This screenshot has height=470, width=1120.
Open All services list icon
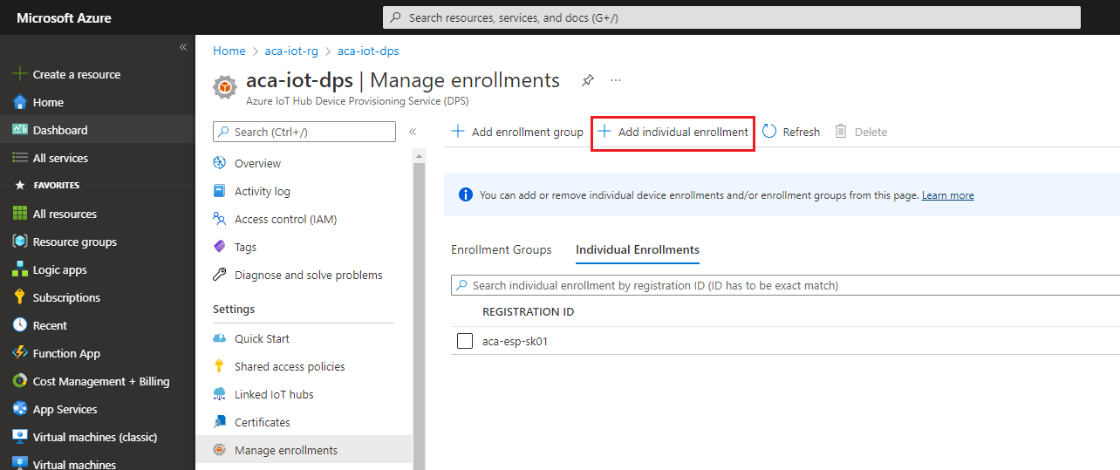click(x=20, y=158)
